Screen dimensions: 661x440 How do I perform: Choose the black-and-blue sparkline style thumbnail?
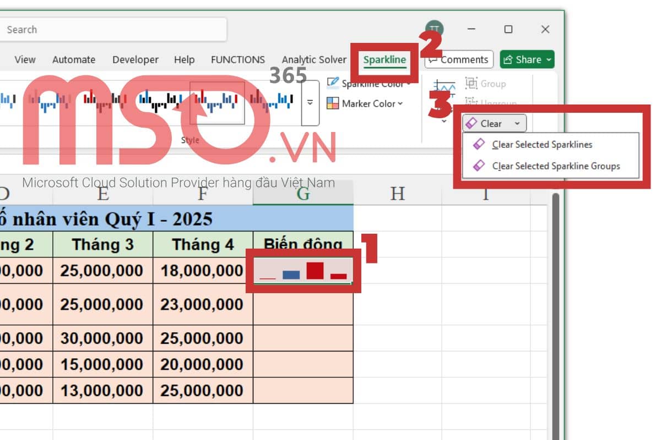pos(160,101)
